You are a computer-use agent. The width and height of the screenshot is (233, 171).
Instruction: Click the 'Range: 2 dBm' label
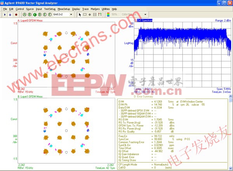coord(223,20)
